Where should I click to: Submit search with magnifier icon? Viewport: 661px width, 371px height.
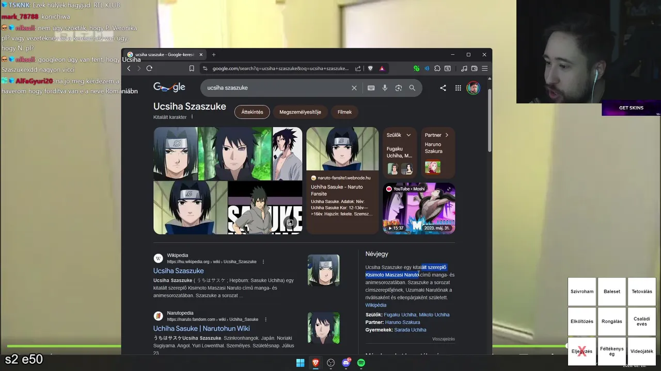click(412, 88)
